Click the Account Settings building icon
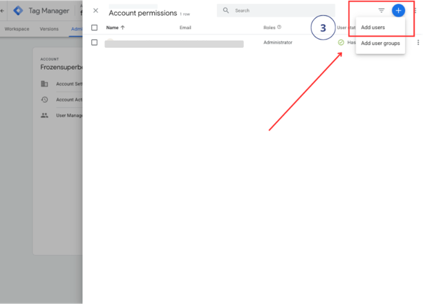The width and height of the screenshot is (423, 304). pos(44,84)
